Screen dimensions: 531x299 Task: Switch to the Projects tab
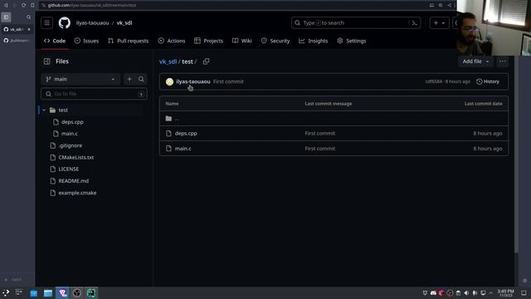pos(208,41)
